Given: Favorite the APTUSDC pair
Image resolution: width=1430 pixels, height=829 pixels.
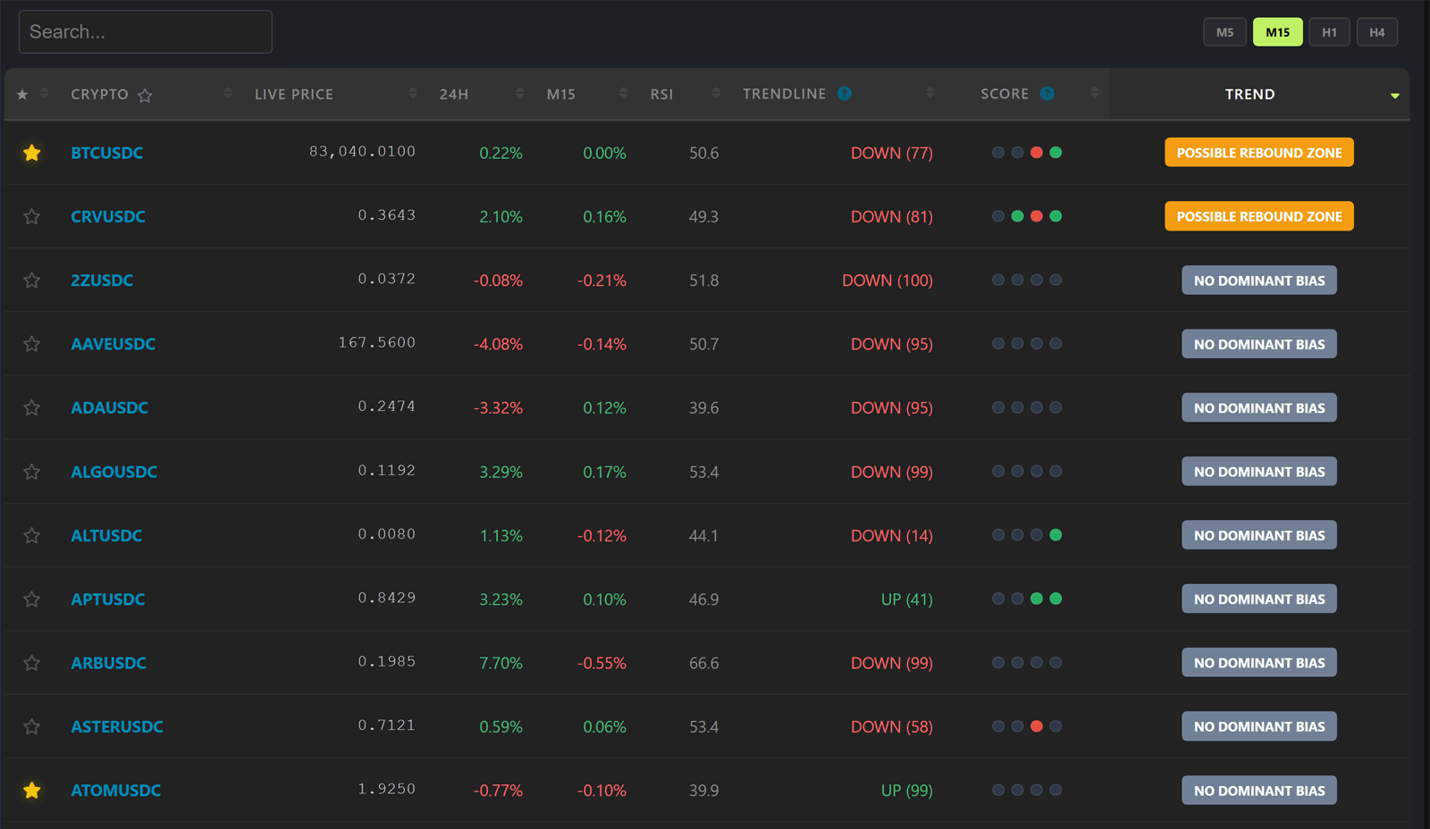Looking at the screenshot, I should [x=32, y=599].
